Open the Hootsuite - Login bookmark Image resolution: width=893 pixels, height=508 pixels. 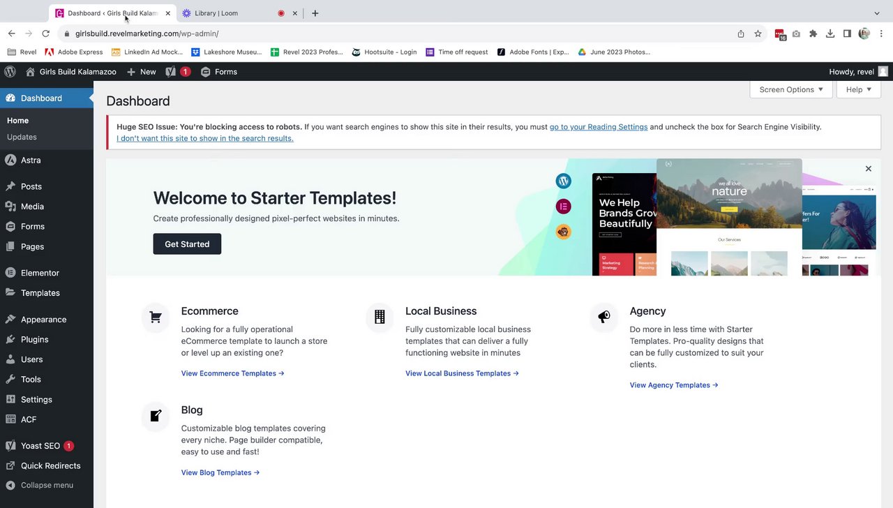(384, 52)
